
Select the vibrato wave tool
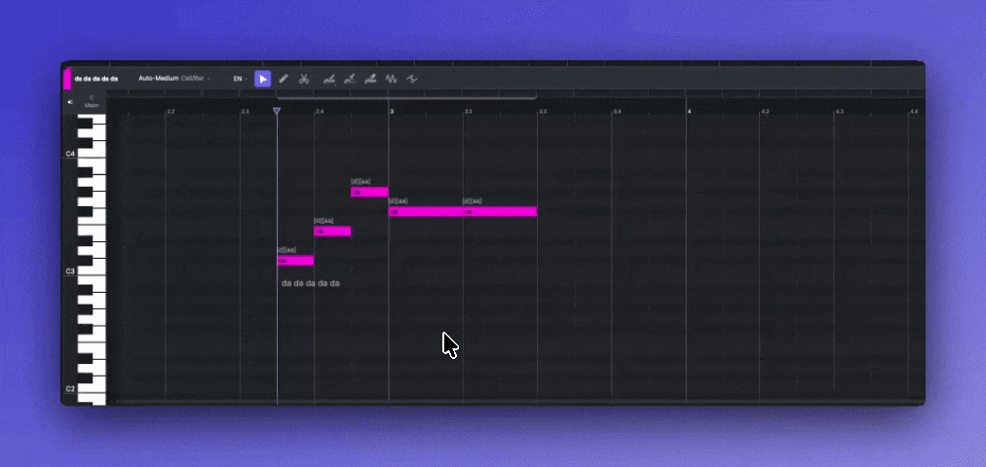tap(391, 79)
